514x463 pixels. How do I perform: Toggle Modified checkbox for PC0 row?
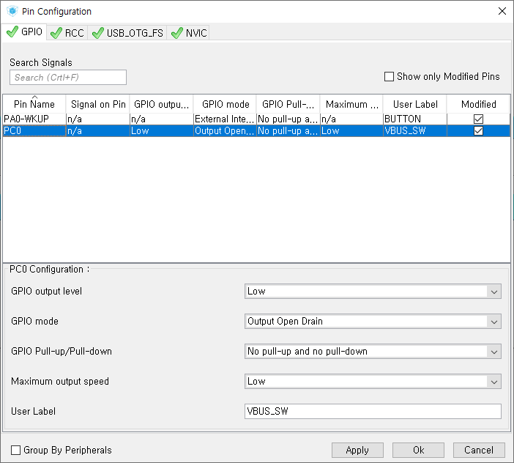pyautogui.click(x=478, y=131)
